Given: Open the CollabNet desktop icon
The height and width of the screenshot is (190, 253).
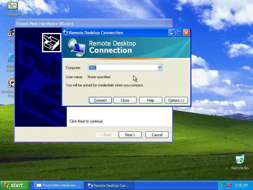Looking at the screenshot, I should [x=12, y=8].
